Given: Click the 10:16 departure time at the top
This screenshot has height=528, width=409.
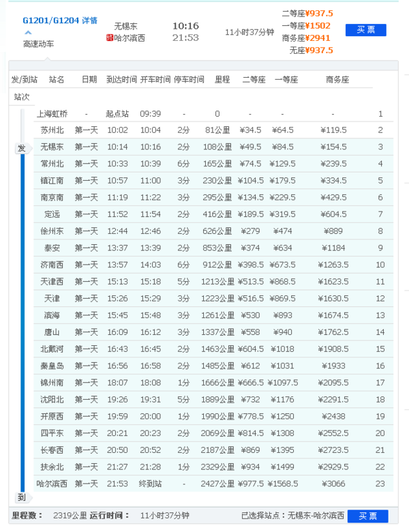Looking at the screenshot, I should point(185,26).
